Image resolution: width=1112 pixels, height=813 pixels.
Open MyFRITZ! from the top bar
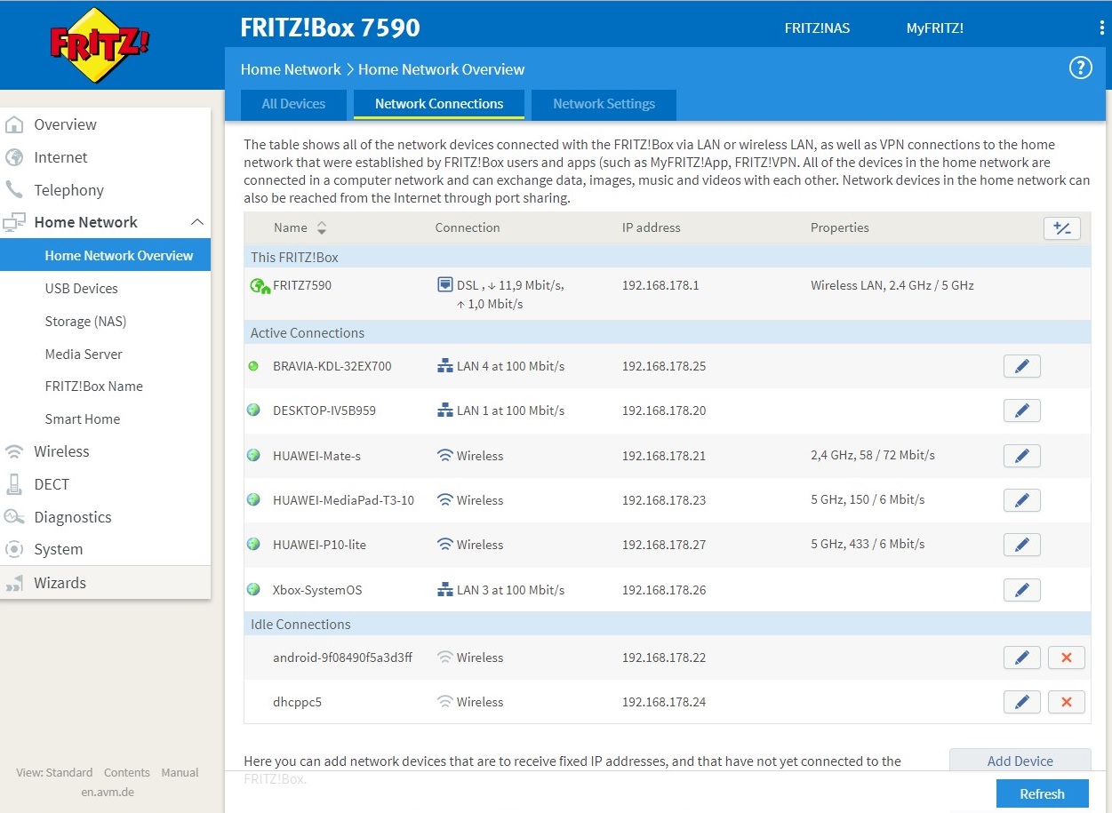click(x=935, y=28)
